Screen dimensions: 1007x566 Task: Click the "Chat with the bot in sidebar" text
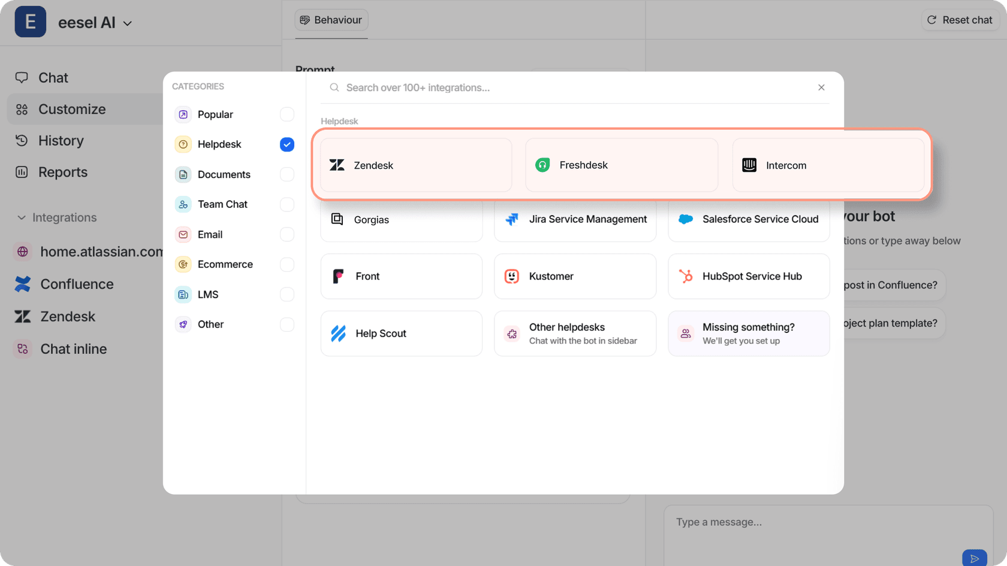[x=583, y=341]
